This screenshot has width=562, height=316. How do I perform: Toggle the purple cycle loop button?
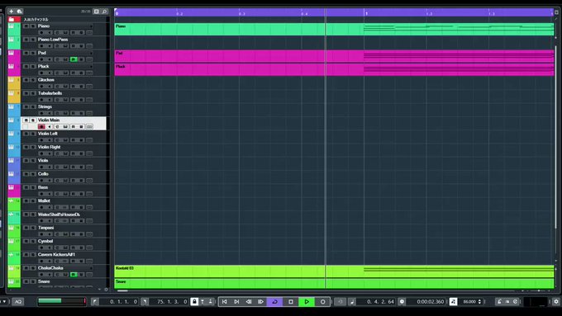click(x=275, y=302)
